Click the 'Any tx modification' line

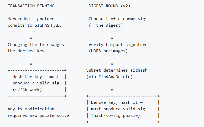[x=31, y=109]
